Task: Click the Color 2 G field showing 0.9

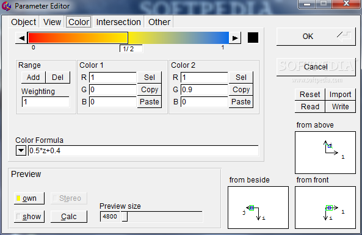Action: 205,90
